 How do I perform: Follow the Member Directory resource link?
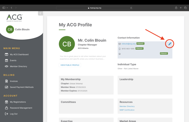[127, 106]
